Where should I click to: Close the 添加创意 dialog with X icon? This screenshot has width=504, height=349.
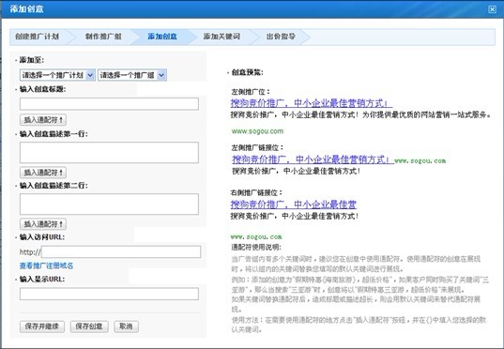[x=492, y=9]
